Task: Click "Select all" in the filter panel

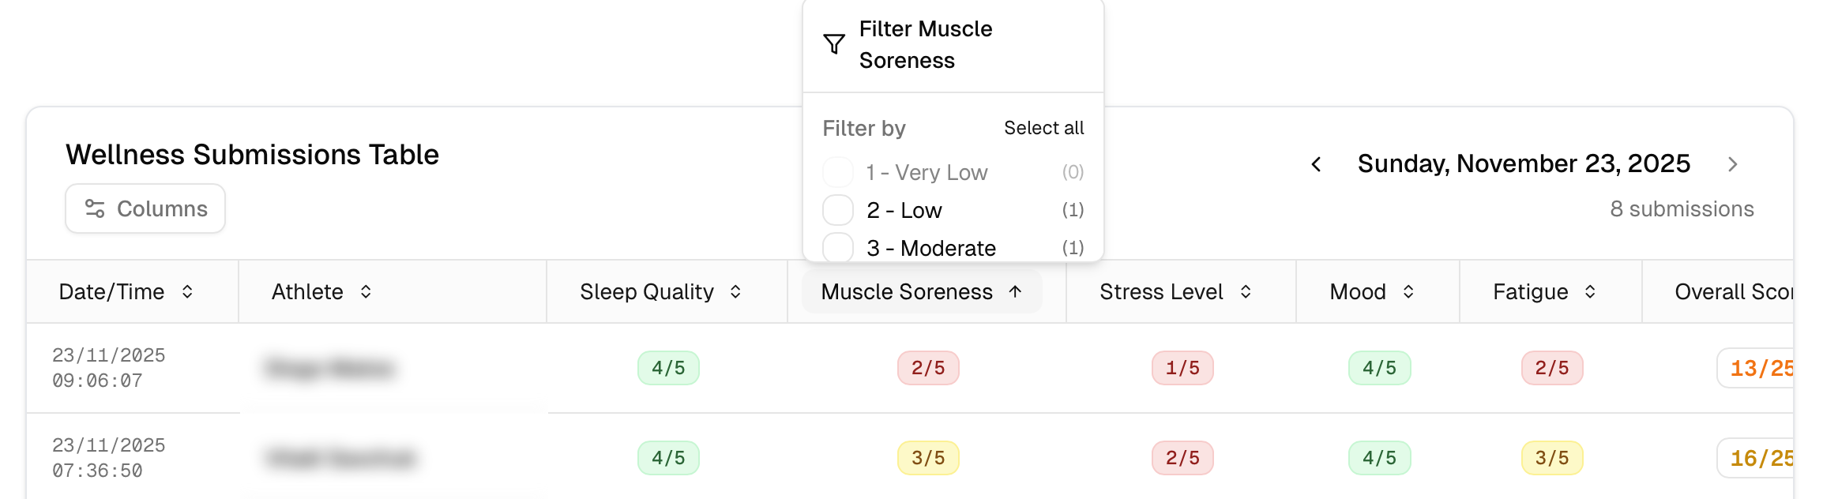Action: pyautogui.click(x=1043, y=128)
